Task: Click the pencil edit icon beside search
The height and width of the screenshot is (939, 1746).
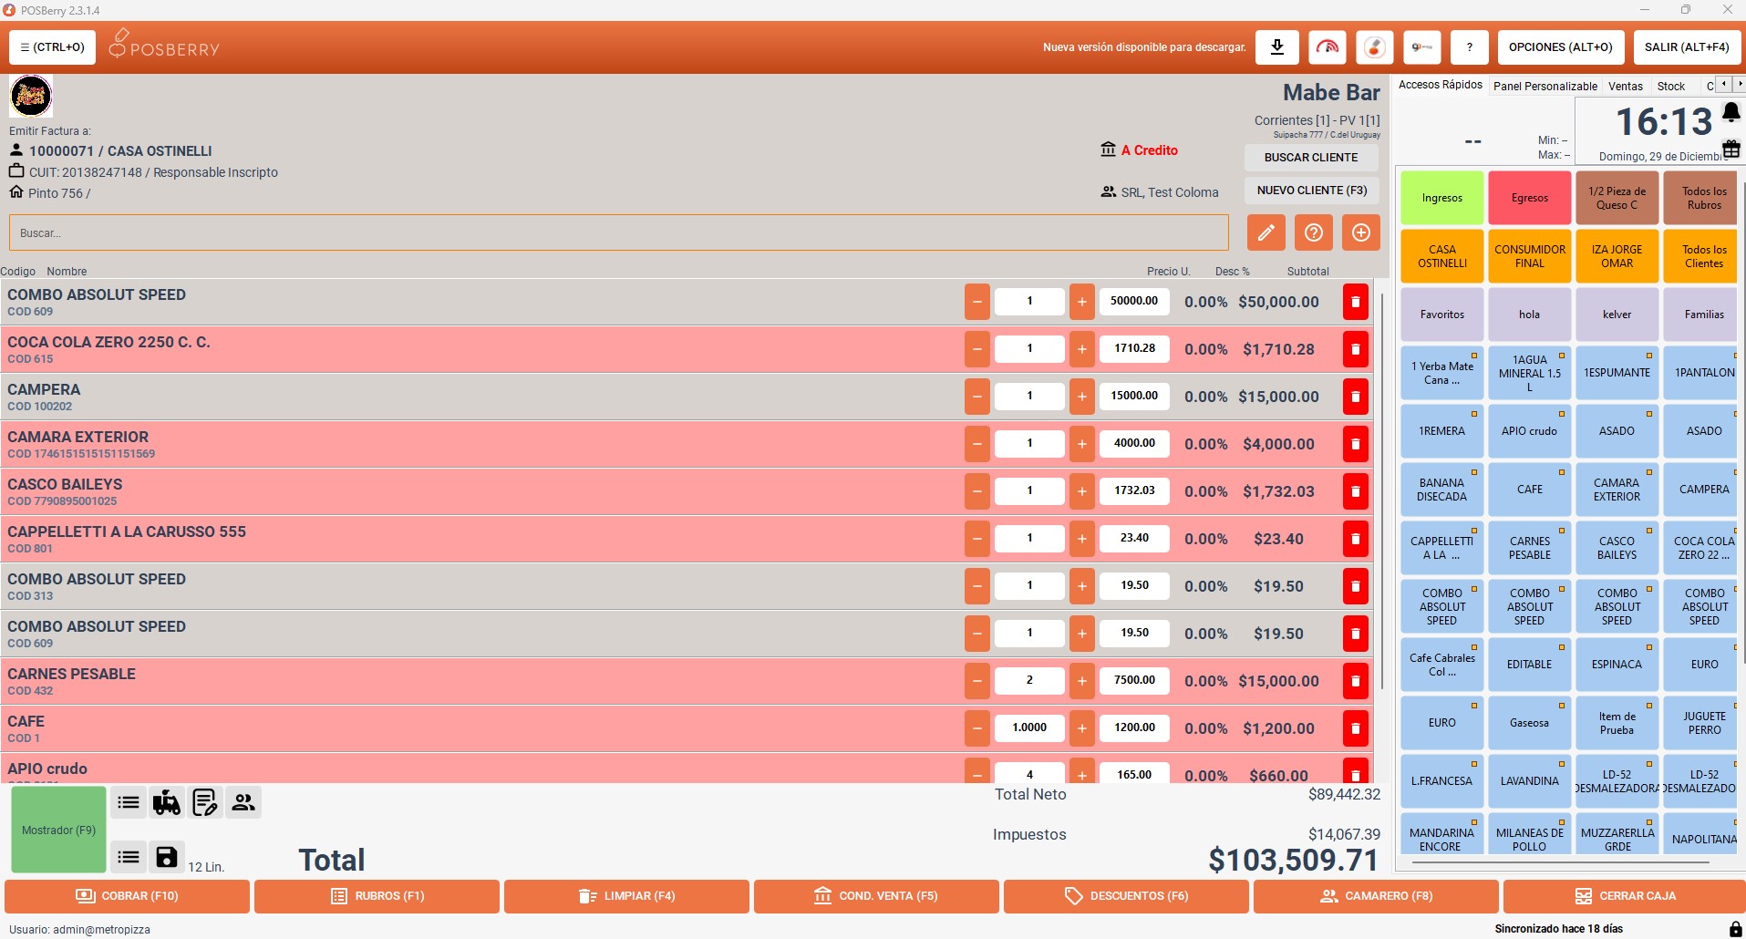Action: coord(1266,232)
